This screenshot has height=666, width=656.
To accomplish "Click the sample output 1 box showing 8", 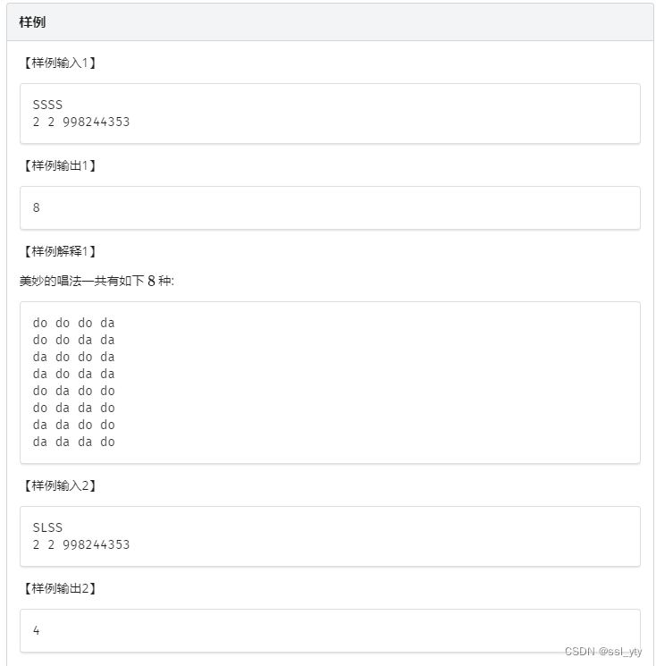I will coord(330,207).
